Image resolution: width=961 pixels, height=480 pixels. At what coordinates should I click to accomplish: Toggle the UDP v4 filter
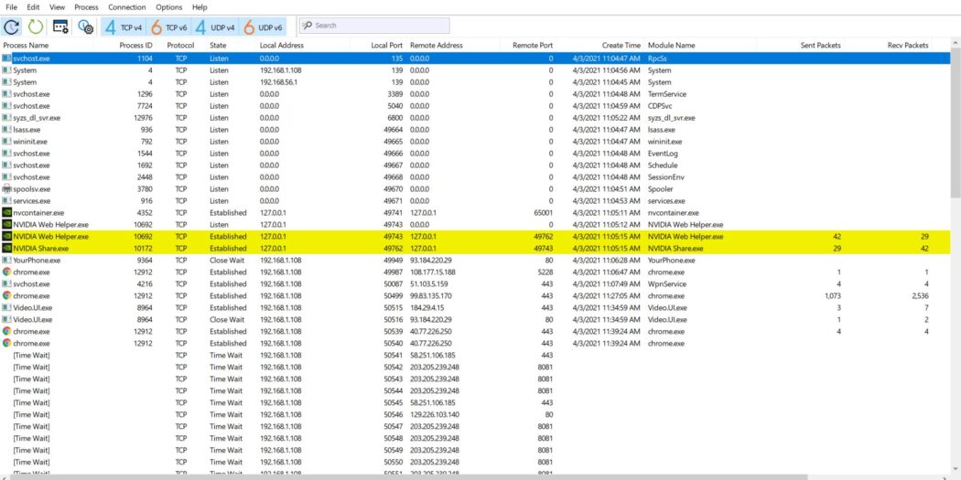216,27
